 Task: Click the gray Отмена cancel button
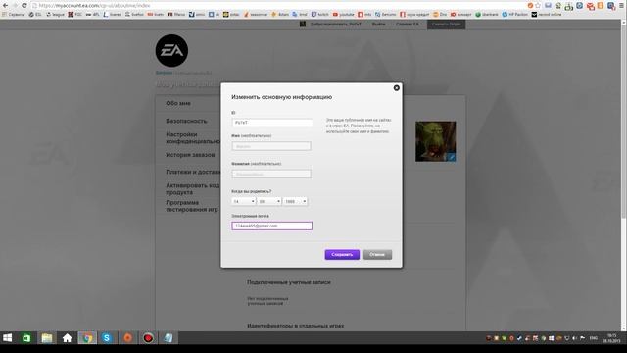coord(377,255)
